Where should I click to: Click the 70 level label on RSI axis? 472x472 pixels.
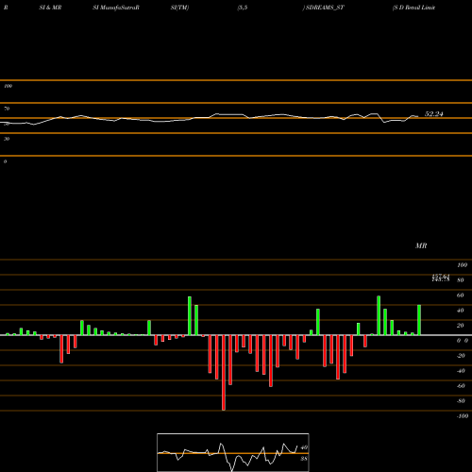coord(7,109)
